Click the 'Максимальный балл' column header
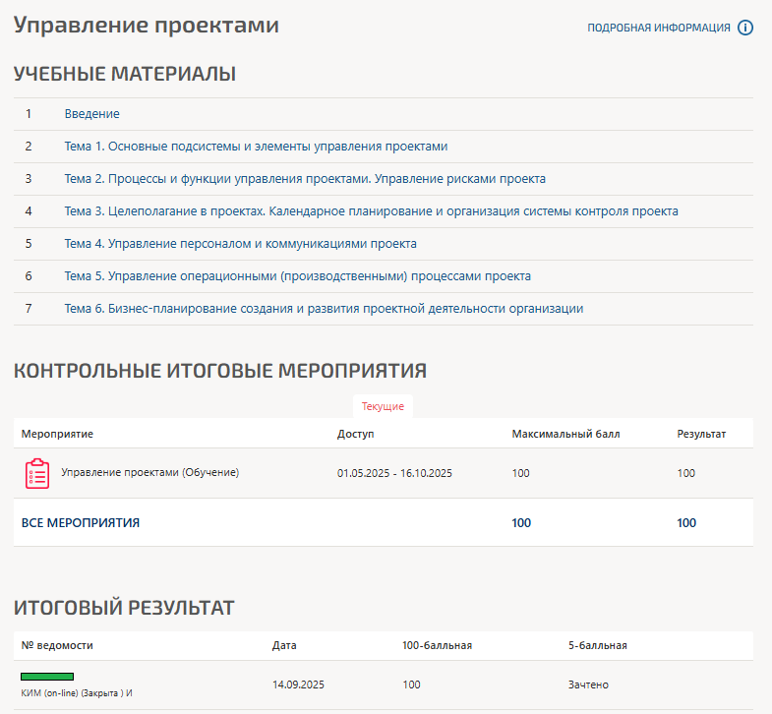This screenshot has width=772, height=714. click(565, 434)
